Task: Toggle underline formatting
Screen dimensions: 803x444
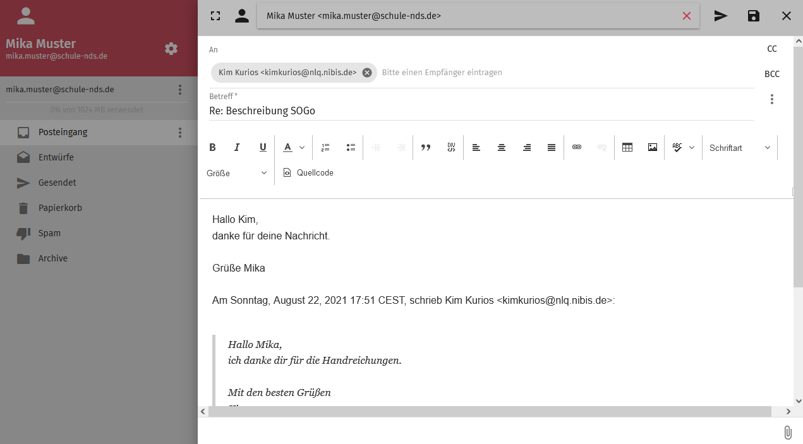Action: click(263, 147)
